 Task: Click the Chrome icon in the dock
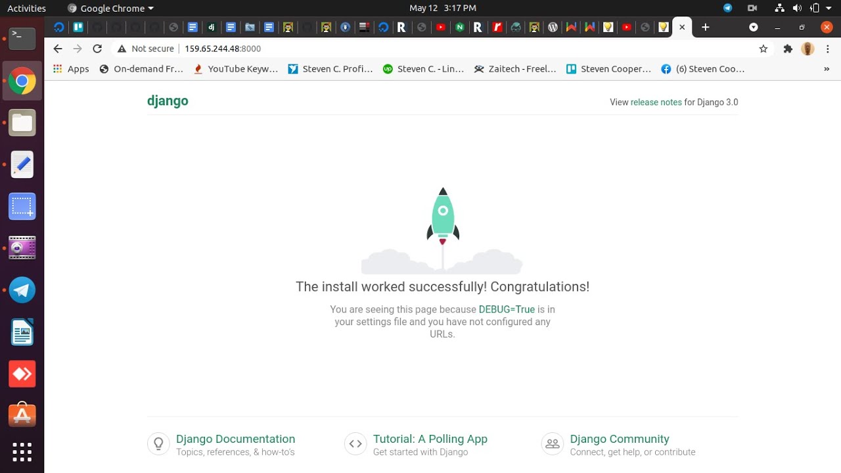click(x=22, y=81)
